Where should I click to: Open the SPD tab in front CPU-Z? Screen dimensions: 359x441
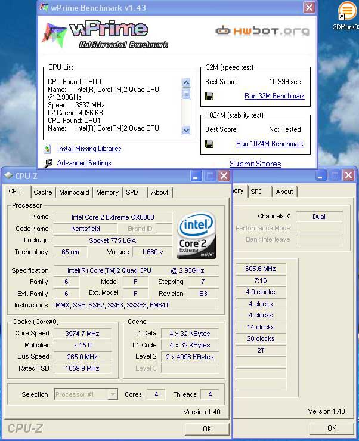tap(132, 192)
